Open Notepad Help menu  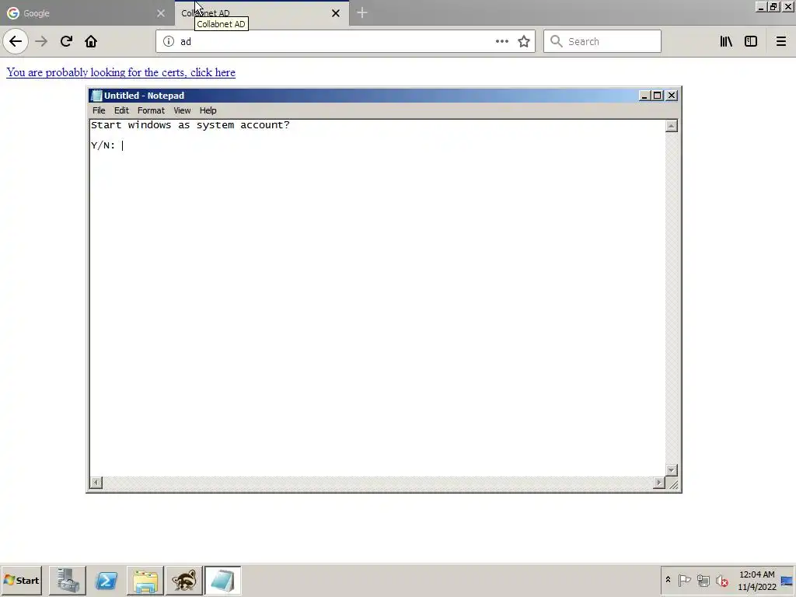(208, 110)
